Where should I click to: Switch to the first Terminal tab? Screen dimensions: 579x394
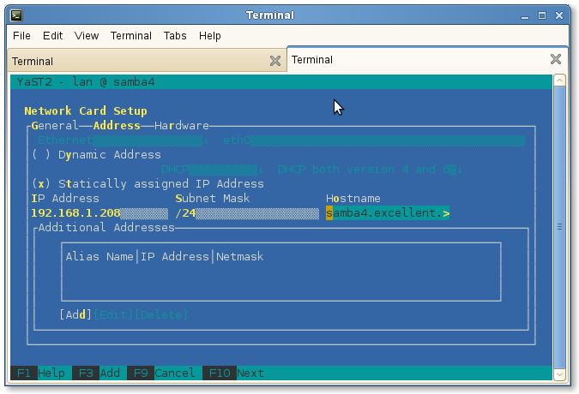tap(147, 61)
